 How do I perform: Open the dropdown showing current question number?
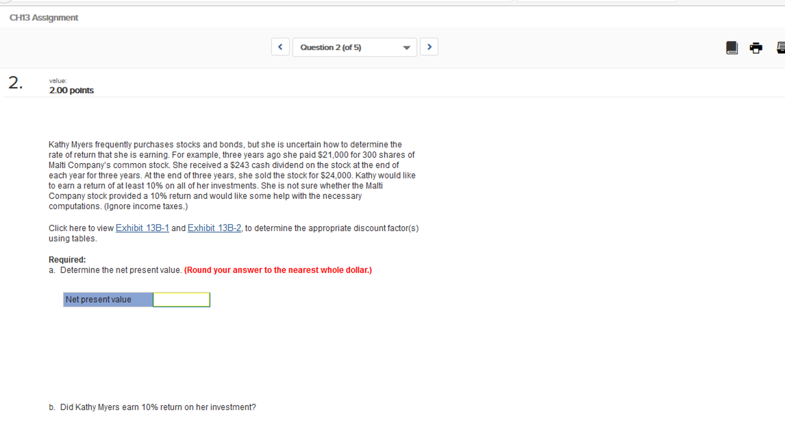(354, 47)
